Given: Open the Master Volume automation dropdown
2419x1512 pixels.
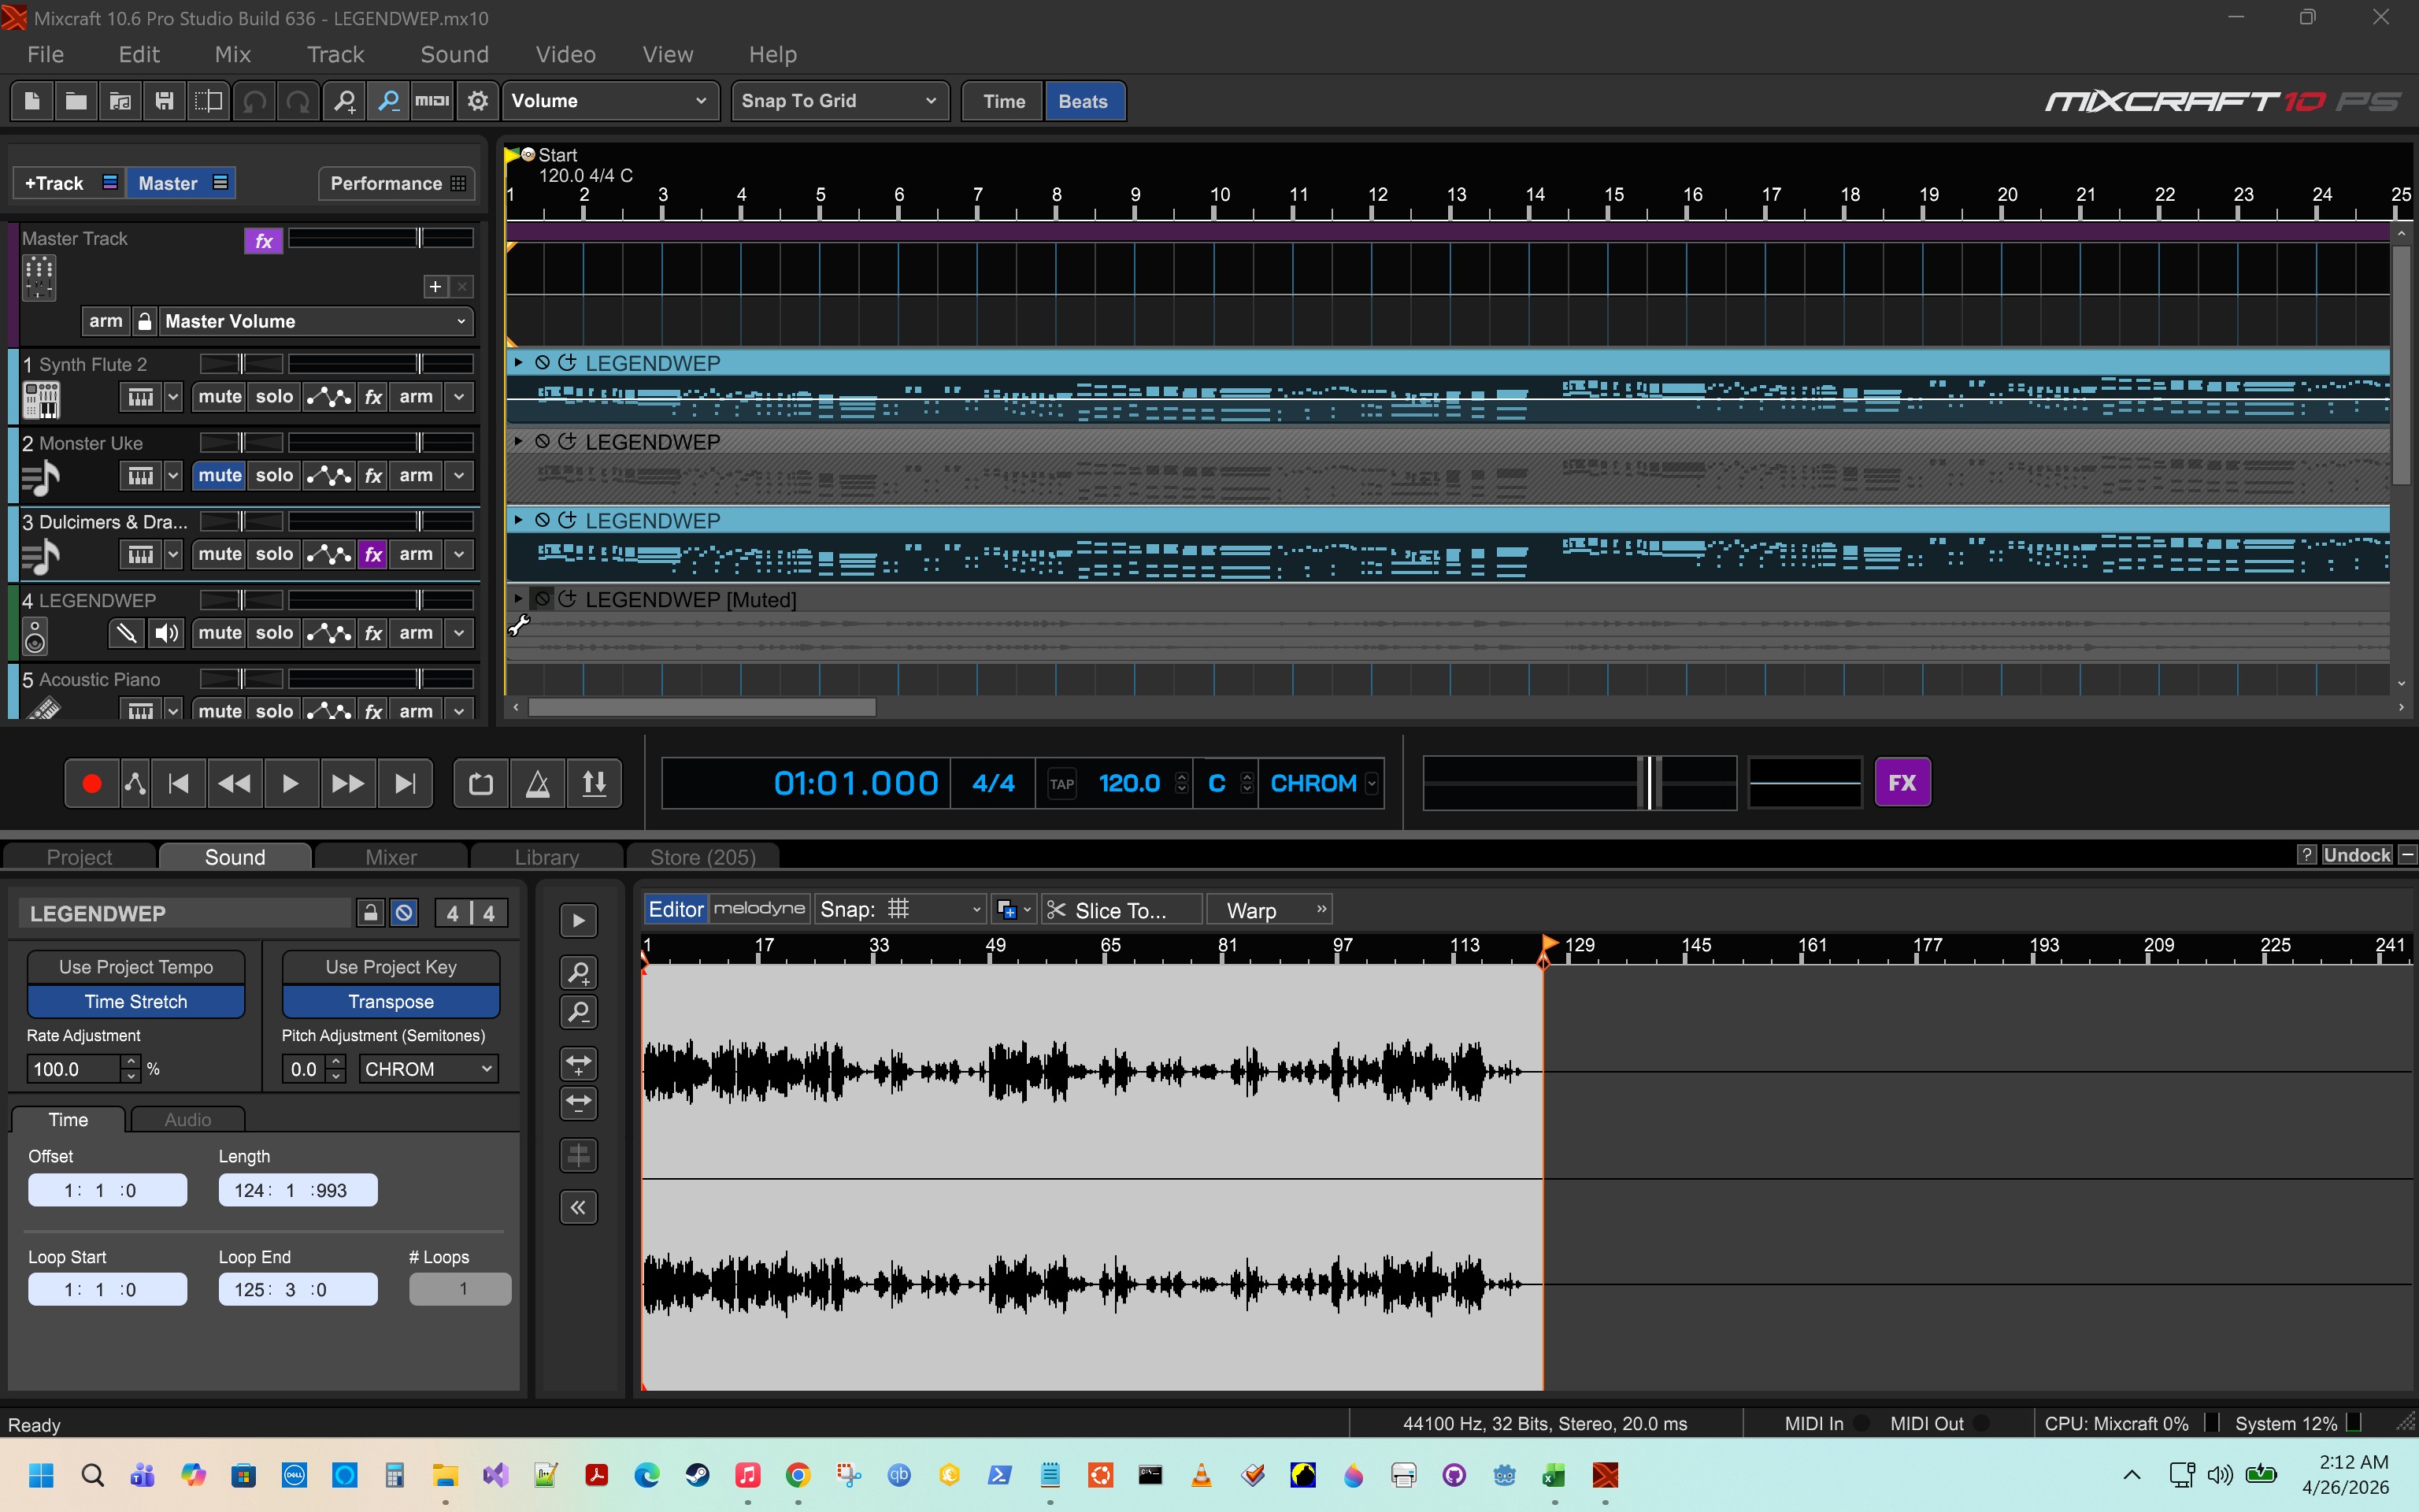Looking at the screenshot, I should tap(315, 322).
